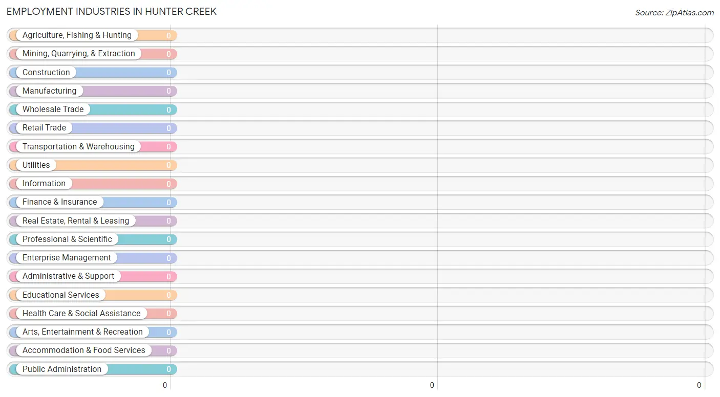Click the Source: ZipAtlas.com credit
The width and height of the screenshot is (720, 397).
tap(674, 13)
